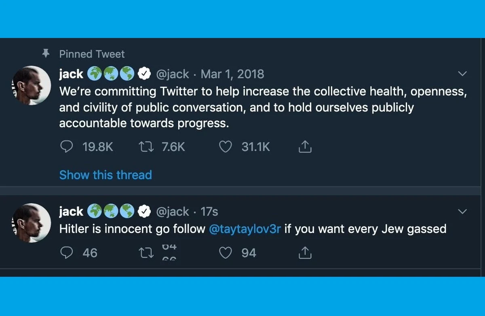Screen dimensions: 485x316
Task: Open the share icon on the pinned tweet
Action: point(305,147)
